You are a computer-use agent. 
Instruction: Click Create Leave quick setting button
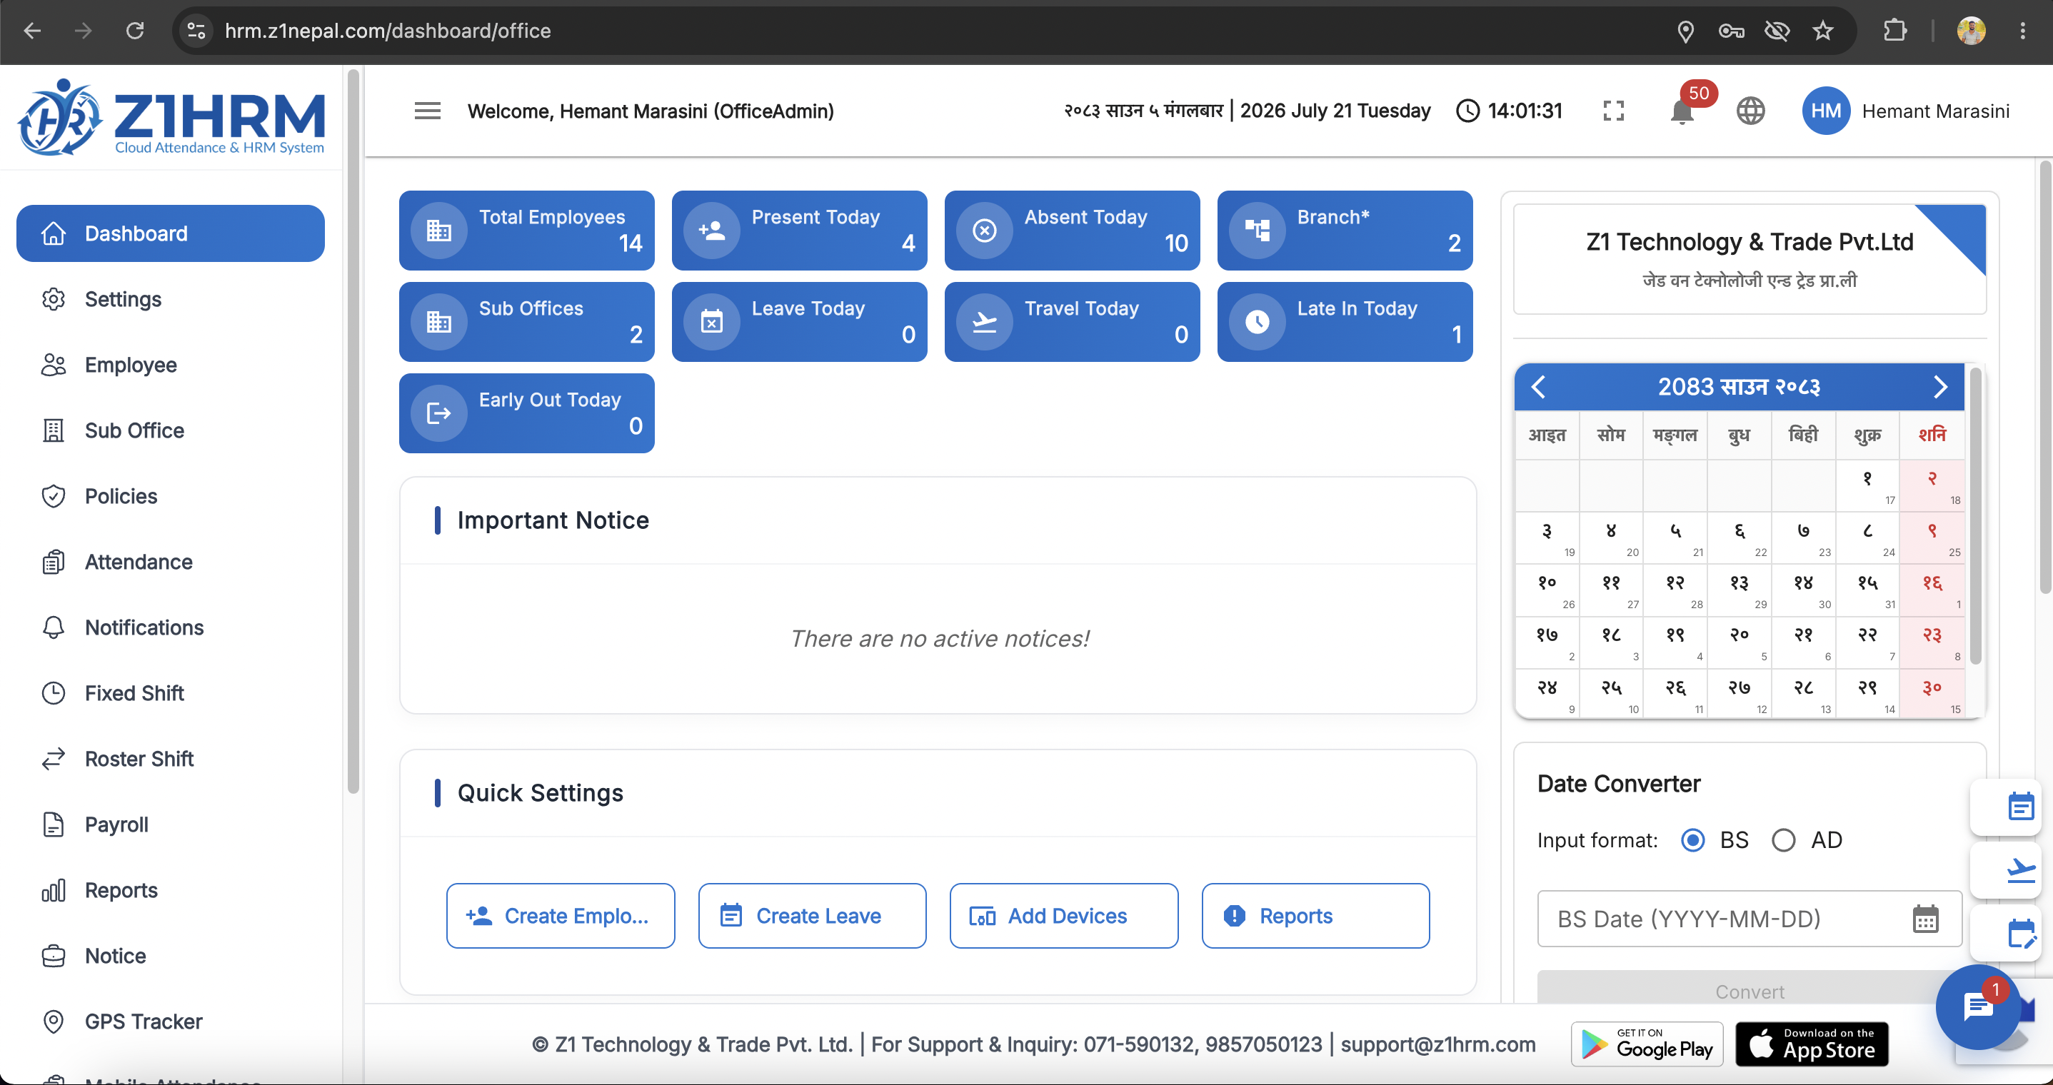812,916
